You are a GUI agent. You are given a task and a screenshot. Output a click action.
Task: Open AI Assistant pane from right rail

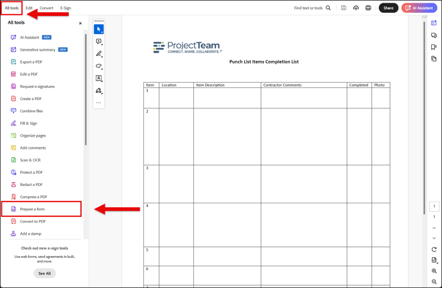(x=434, y=23)
